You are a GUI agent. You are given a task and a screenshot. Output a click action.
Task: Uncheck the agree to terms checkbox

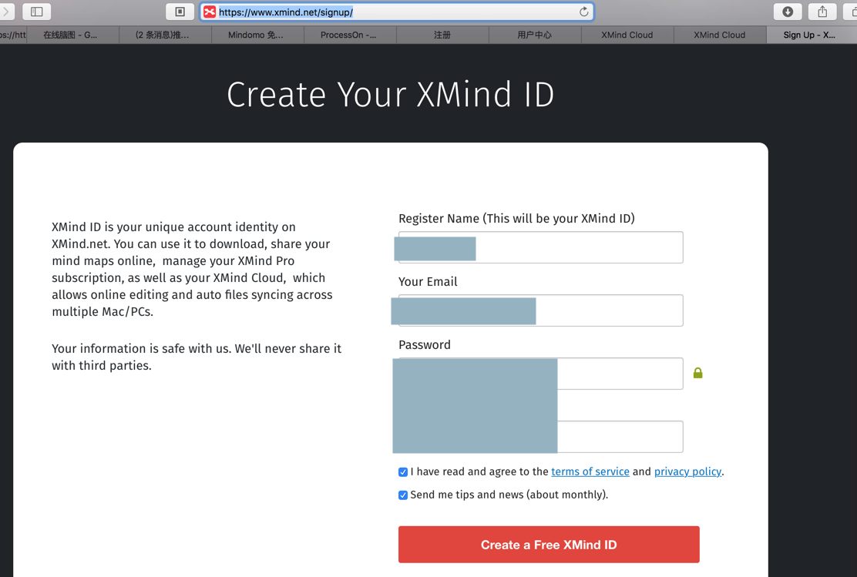click(x=403, y=472)
